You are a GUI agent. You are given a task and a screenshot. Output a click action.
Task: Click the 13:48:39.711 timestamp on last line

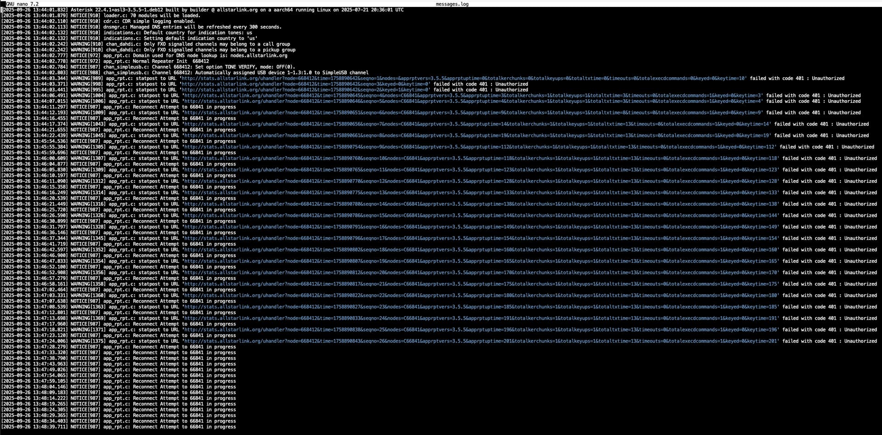[x=34, y=427]
